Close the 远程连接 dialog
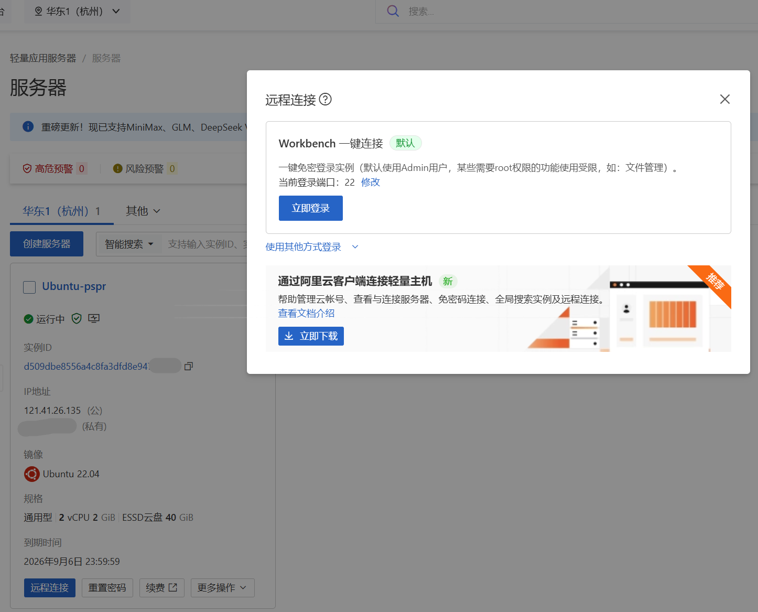 coord(724,99)
